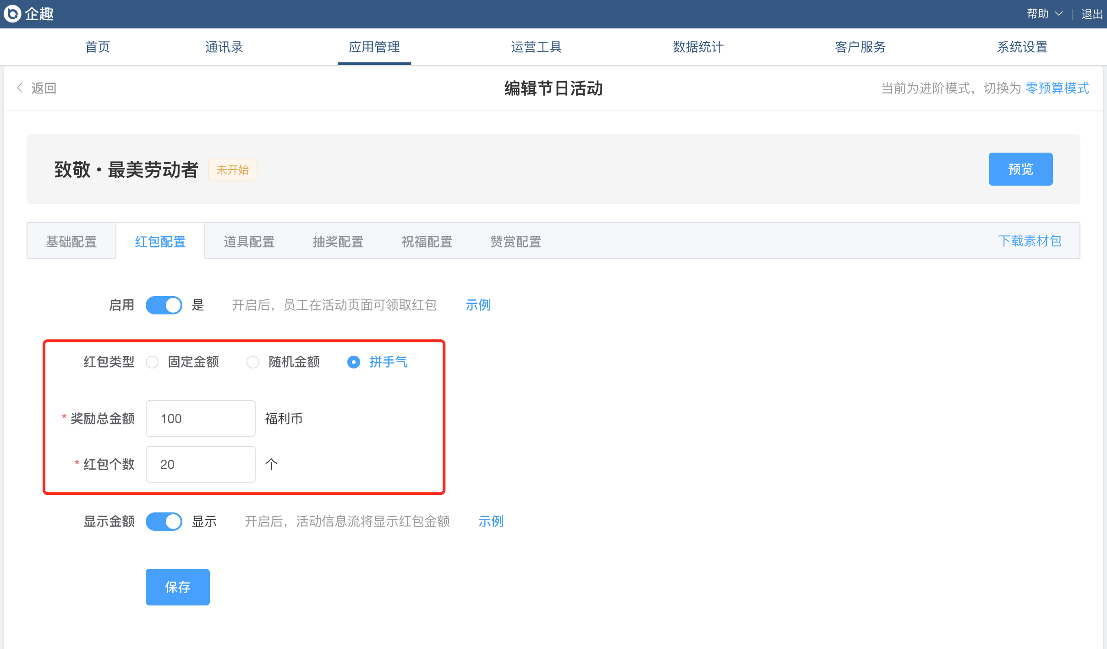Open the 基础配置 tab
1107x649 pixels.
[71, 242]
